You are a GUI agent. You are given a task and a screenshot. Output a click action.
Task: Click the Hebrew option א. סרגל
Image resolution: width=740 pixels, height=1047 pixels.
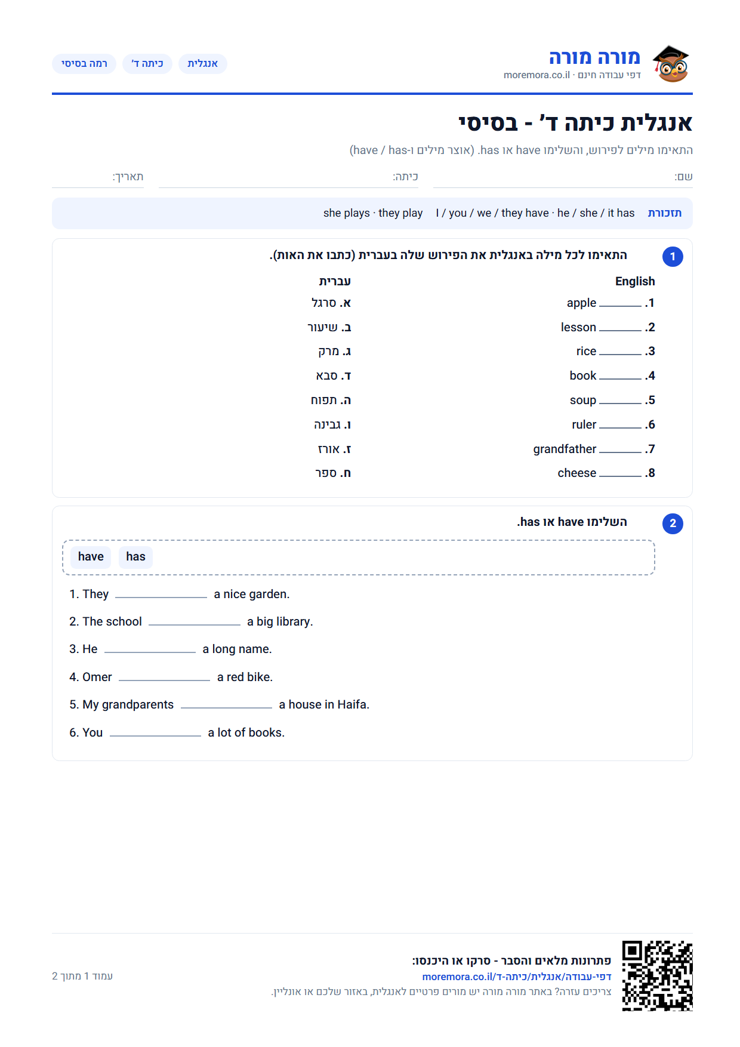[x=331, y=303]
